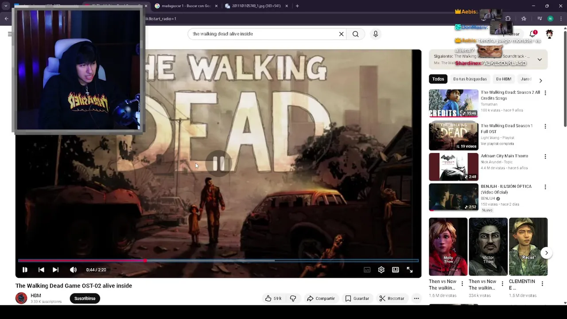The image size is (567, 319).
Task: Open the notifications bell
Action: [x=533, y=34]
